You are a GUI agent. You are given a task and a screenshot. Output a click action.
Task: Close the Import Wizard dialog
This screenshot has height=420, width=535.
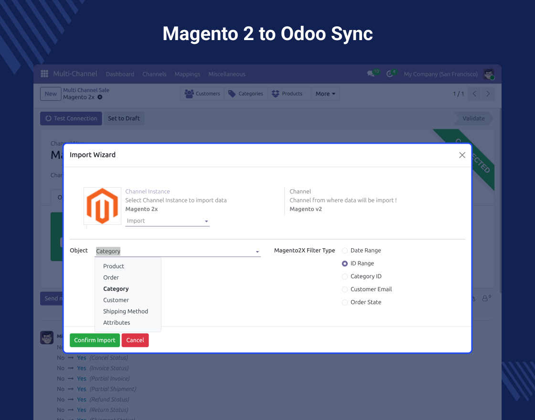(462, 155)
